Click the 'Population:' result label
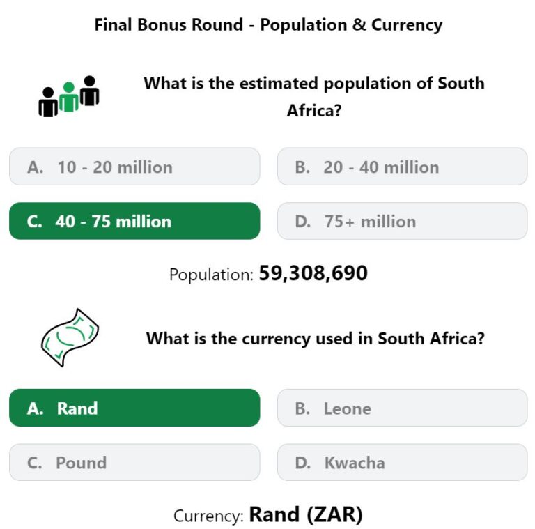Image resolution: width=535 pixels, height=529 pixels. [211, 275]
